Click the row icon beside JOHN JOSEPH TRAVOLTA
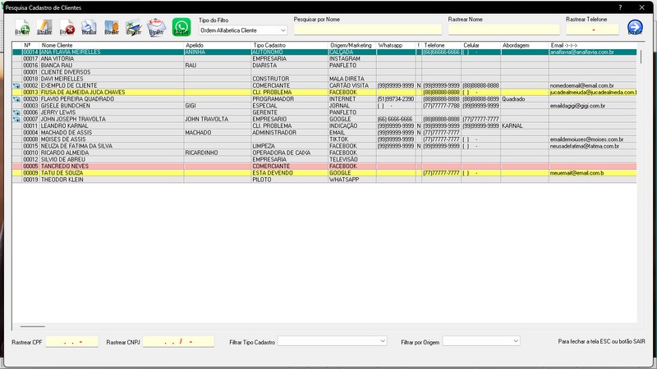657x369 pixels. (x=16, y=119)
